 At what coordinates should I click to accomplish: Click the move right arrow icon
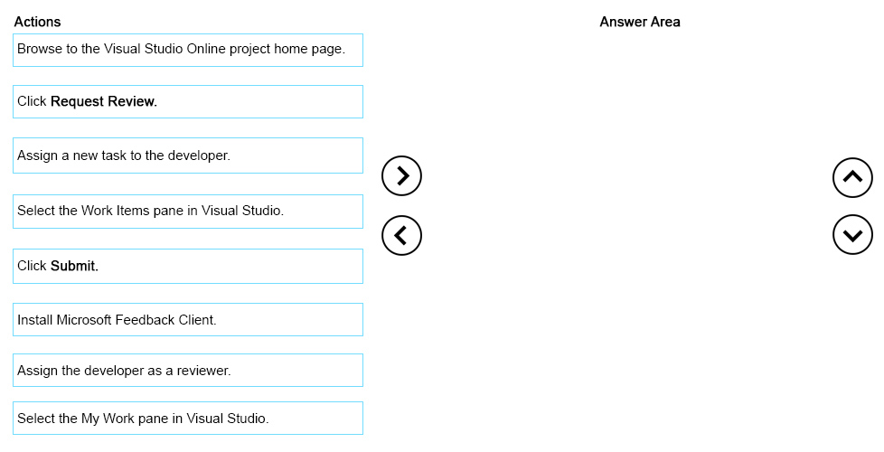coord(401,176)
